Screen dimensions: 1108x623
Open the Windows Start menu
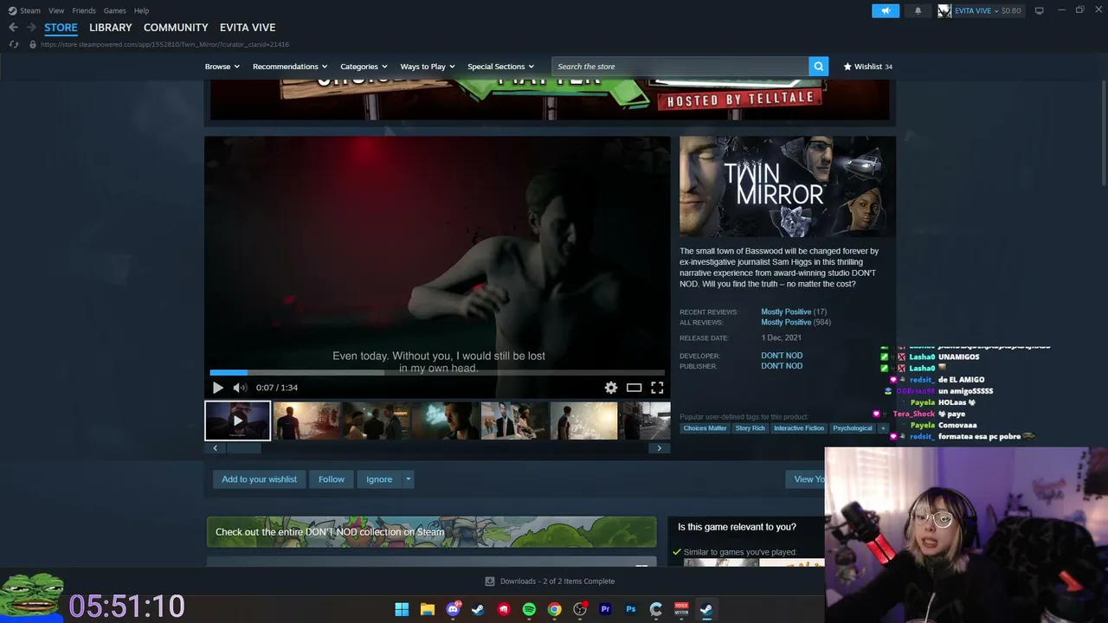click(x=402, y=609)
